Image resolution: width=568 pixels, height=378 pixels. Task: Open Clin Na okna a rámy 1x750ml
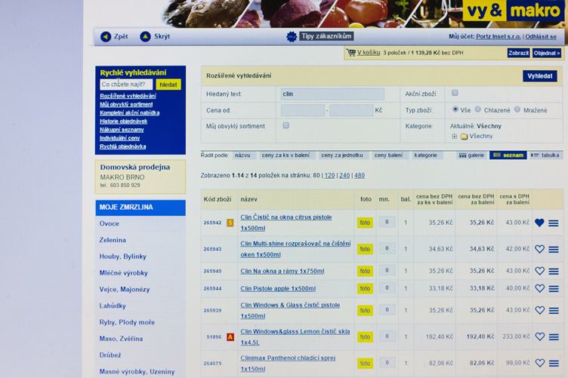click(x=282, y=271)
